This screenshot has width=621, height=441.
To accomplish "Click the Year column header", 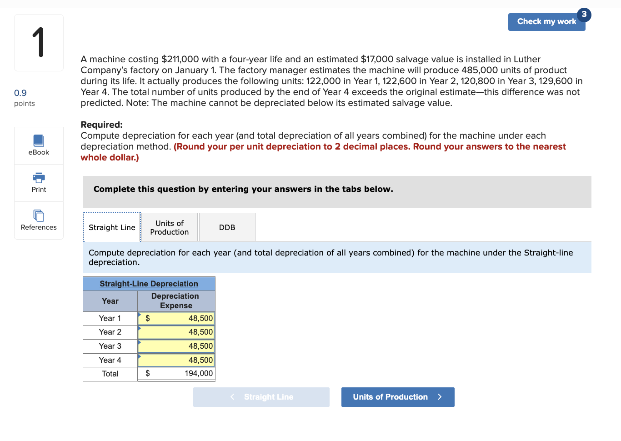I will (110, 301).
